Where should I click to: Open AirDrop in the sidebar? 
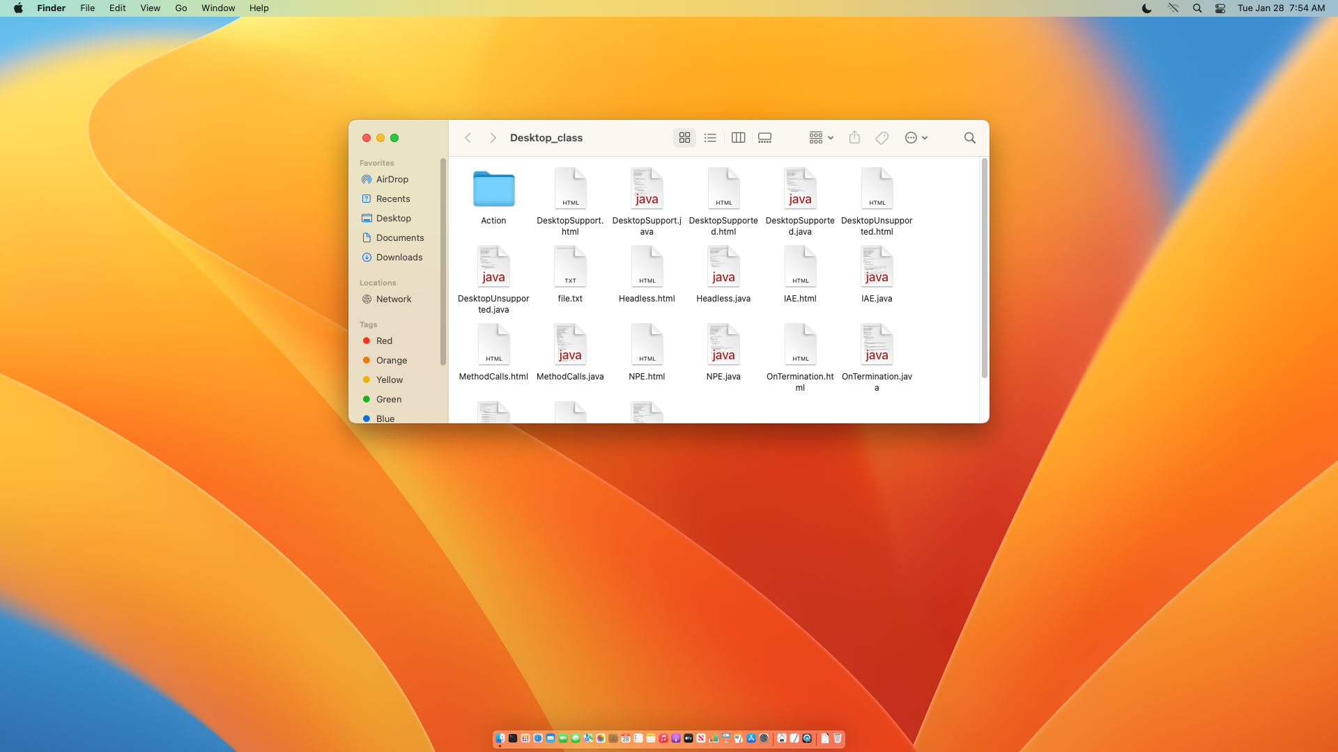392,180
